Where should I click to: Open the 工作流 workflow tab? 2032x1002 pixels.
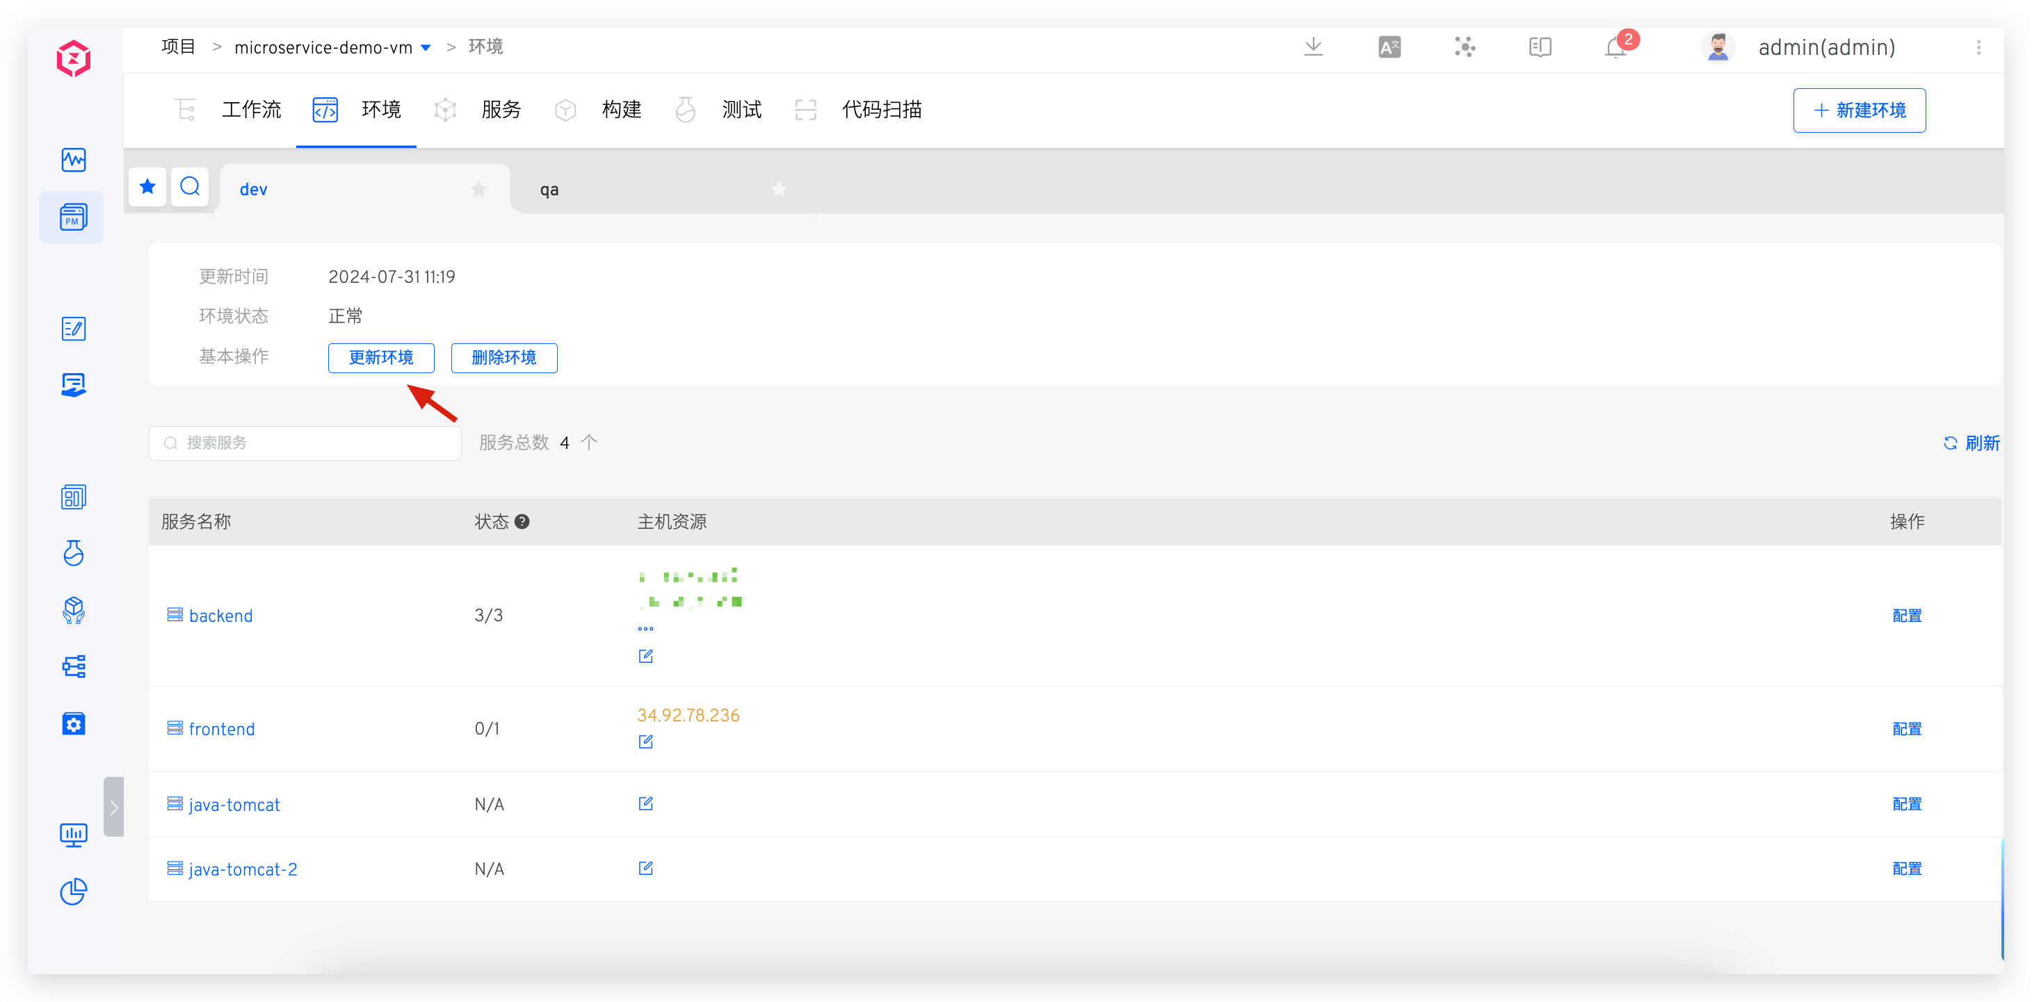(251, 110)
